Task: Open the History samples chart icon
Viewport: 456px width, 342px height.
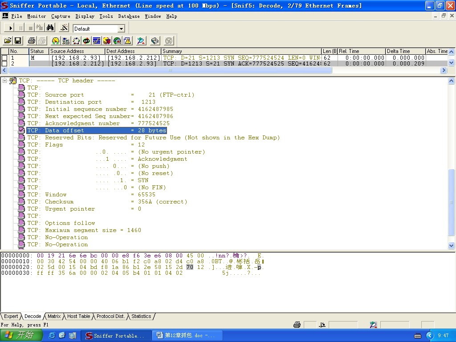Action: (97, 41)
